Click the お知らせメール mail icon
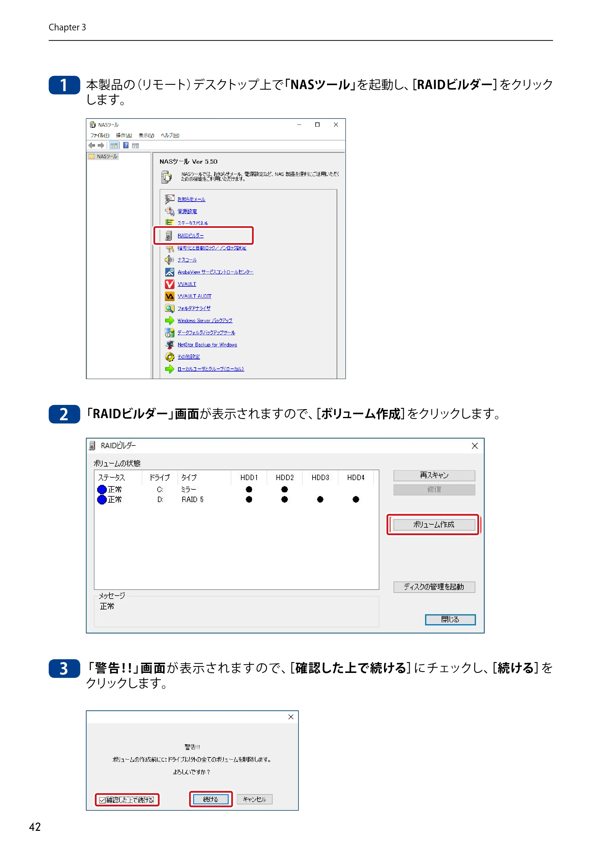The image size is (602, 851). [169, 199]
